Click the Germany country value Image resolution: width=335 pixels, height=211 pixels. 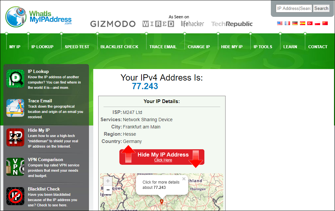[132, 141]
